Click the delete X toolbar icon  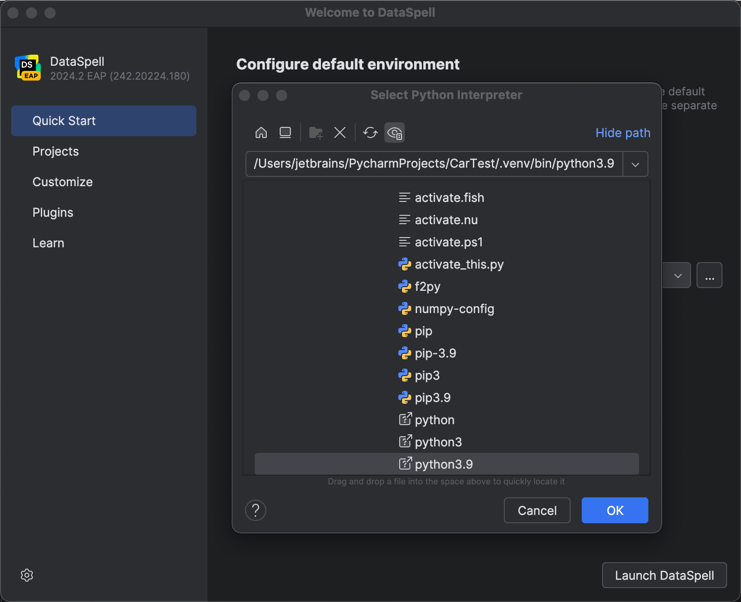pyautogui.click(x=340, y=133)
